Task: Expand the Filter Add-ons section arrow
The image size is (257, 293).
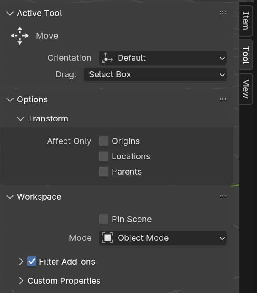Action: point(21,262)
